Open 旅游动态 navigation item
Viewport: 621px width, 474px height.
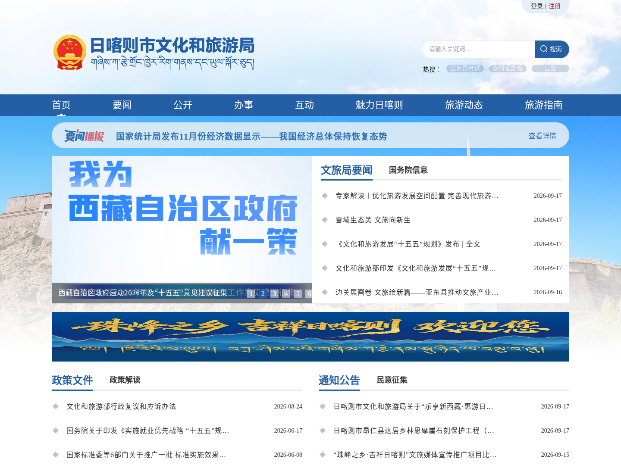[x=464, y=105]
